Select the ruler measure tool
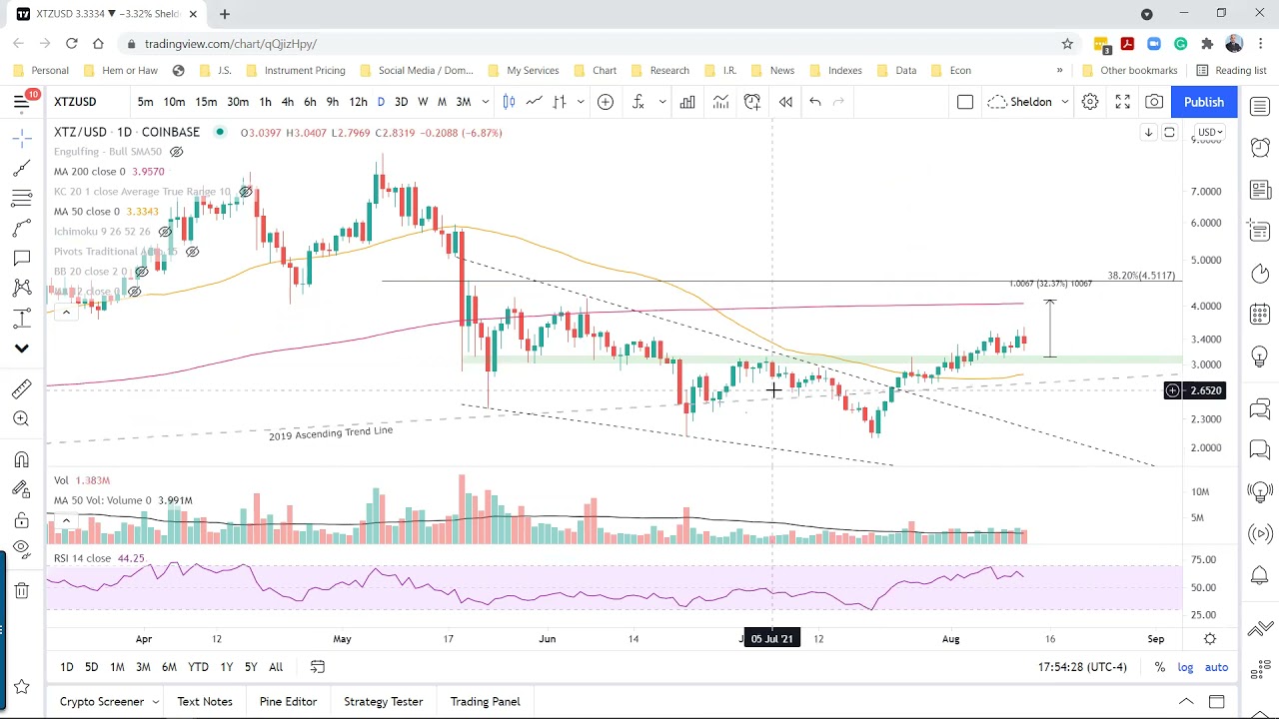Screen dimensions: 1279x719 pyautogui.click(x=21, y=388)
